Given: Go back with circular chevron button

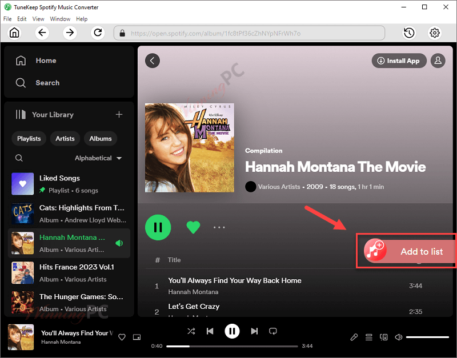Looking at the screenshot, I should click(153, 61).
